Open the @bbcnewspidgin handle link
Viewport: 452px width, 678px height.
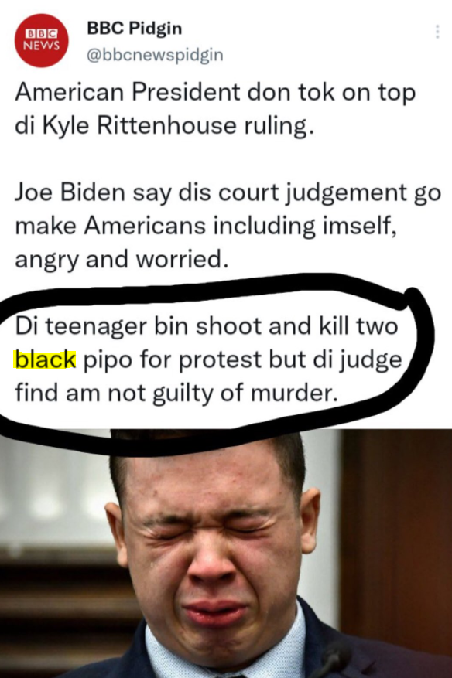(155, 55)
